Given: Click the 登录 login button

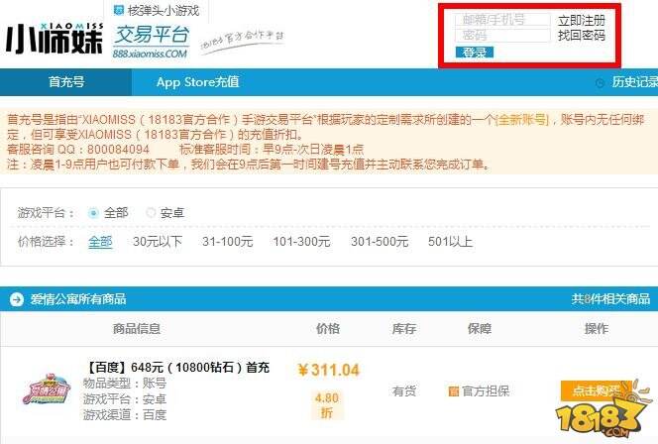Looking at the screenshot, I should [x=475, y=53].
